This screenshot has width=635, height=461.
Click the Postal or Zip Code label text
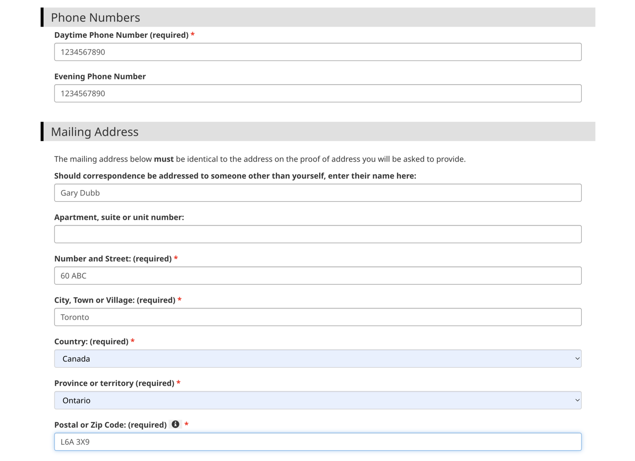[x=110, y=425]
